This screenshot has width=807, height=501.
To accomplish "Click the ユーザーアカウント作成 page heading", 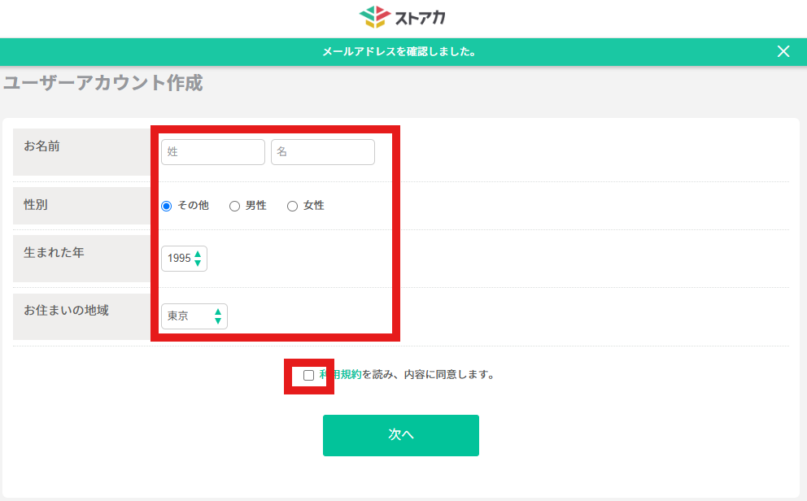I will 103,83.
